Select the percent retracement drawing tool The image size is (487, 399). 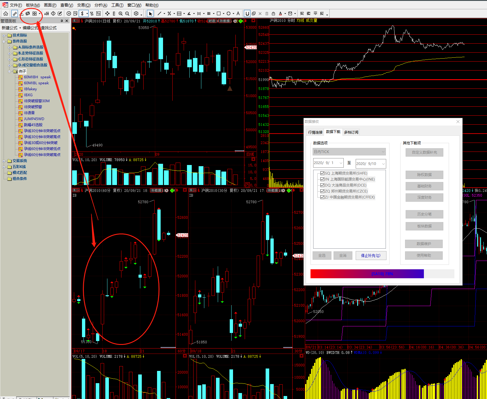pos(169,13)
